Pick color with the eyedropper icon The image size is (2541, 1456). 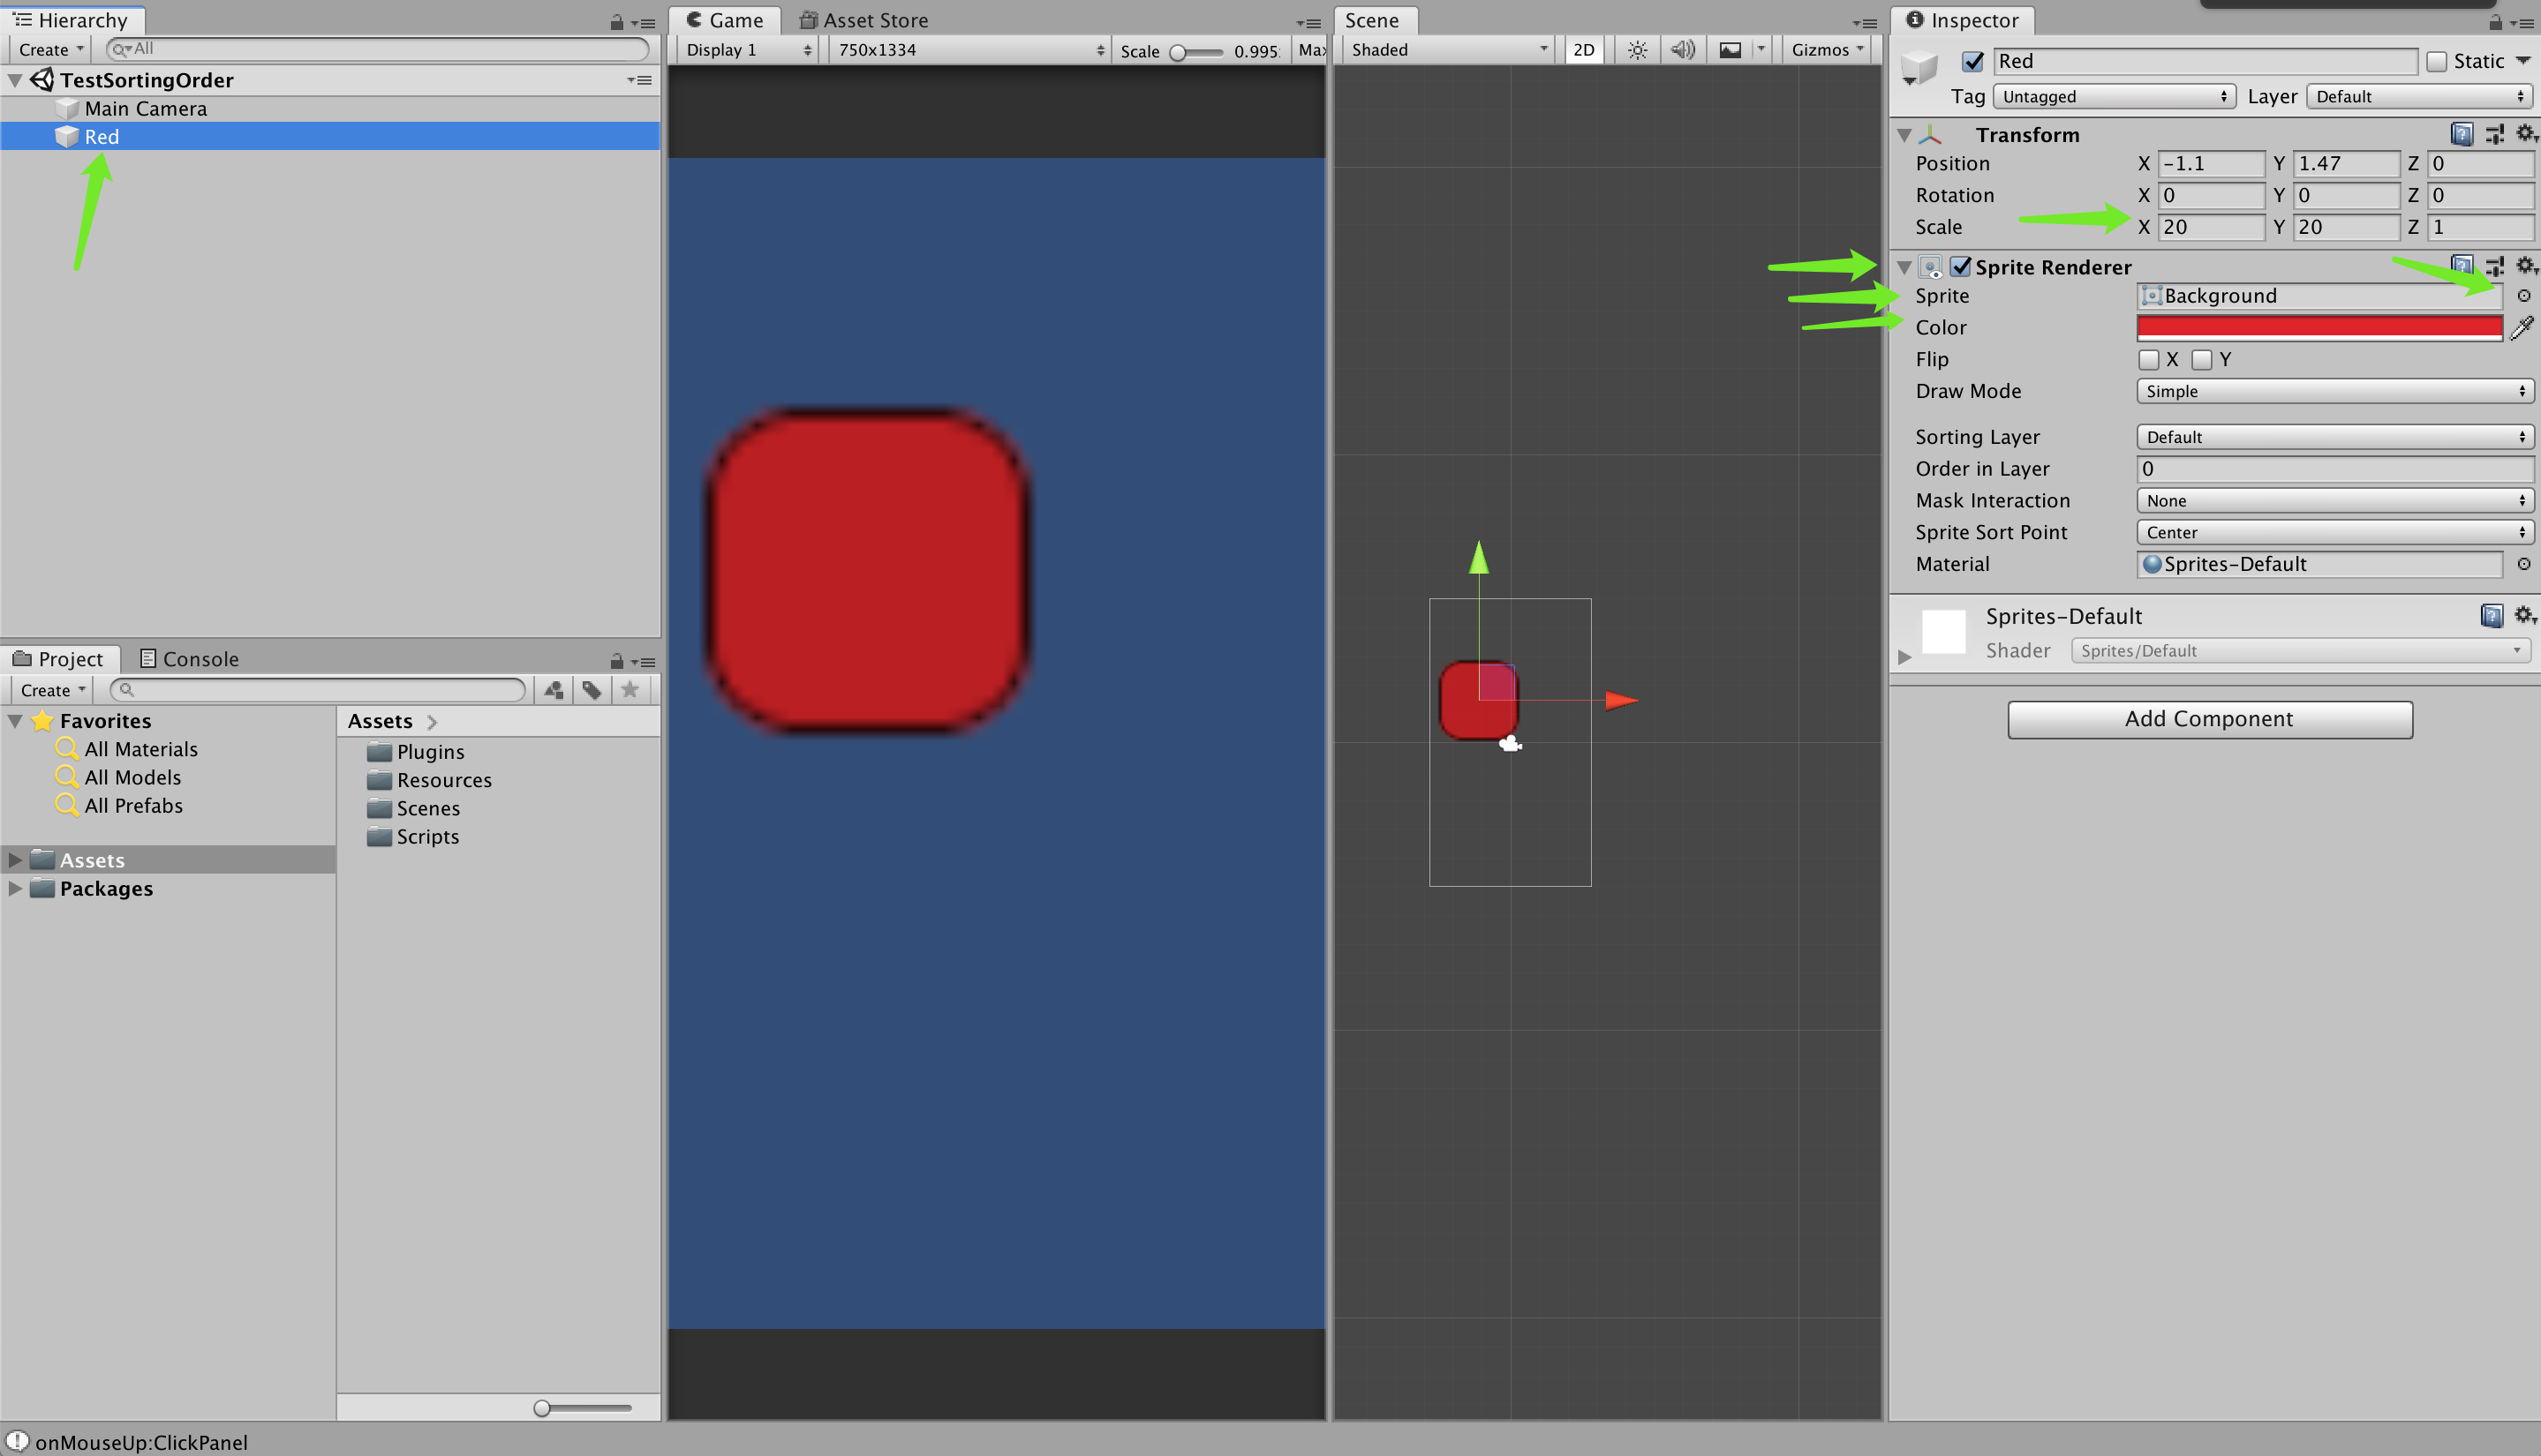[2522, 328]
